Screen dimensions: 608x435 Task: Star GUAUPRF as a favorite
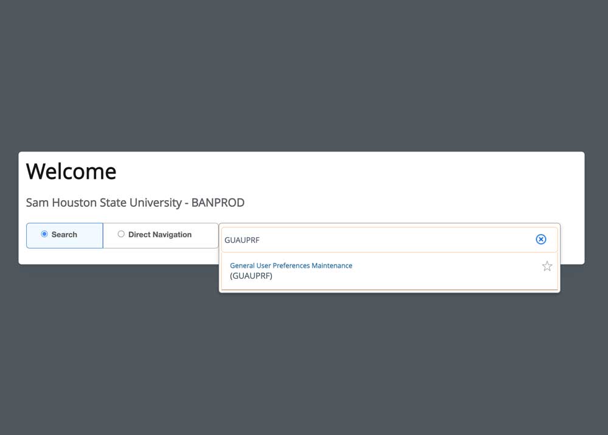(547, 266)
